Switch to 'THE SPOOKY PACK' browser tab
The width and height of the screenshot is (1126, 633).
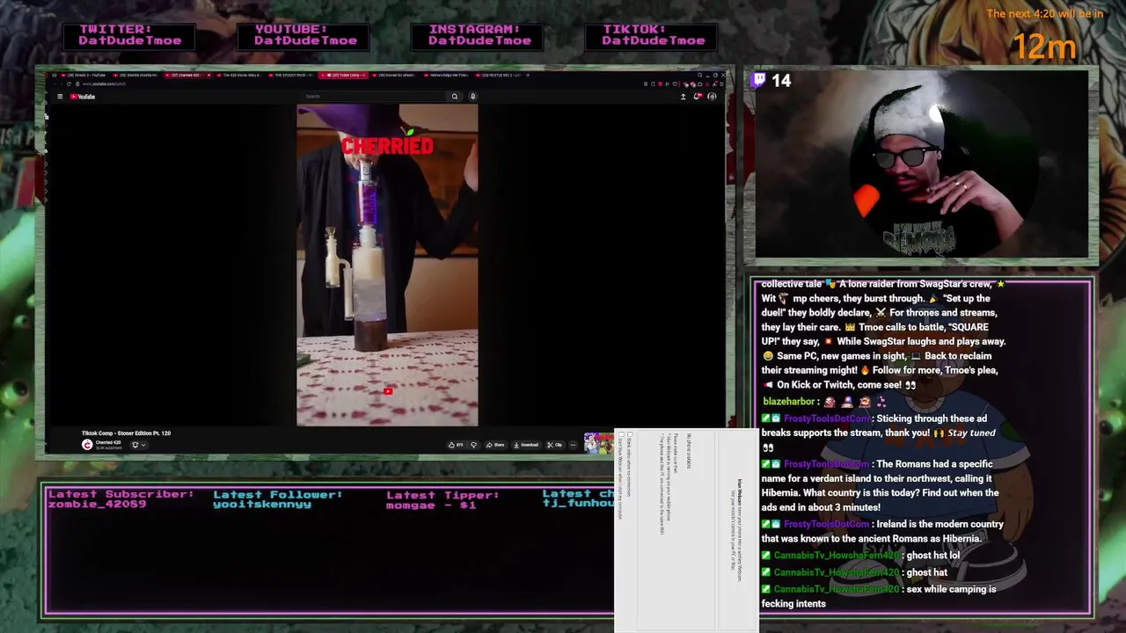click(x=293, y=76)
